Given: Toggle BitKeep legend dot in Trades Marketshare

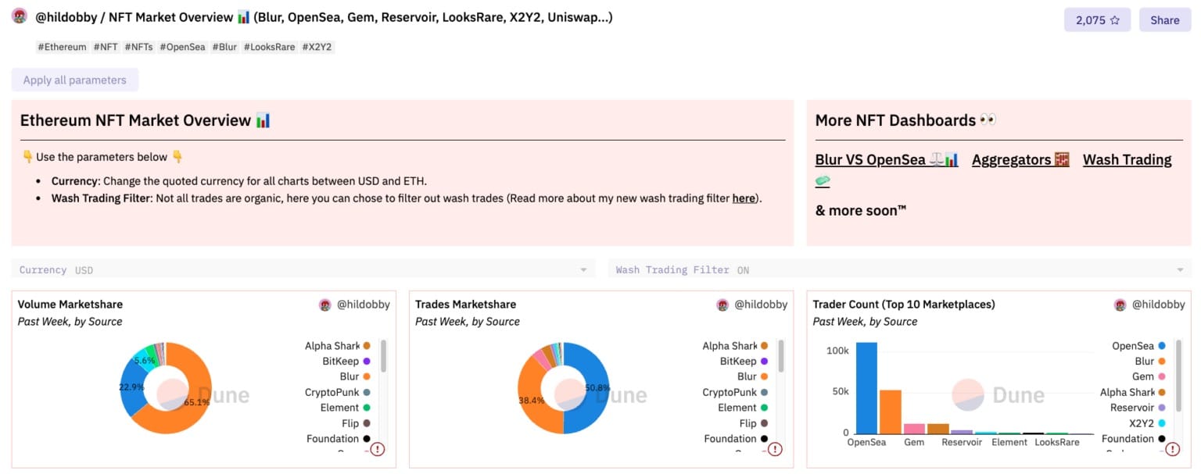Looking at the screenshot, I should (764, 362).
